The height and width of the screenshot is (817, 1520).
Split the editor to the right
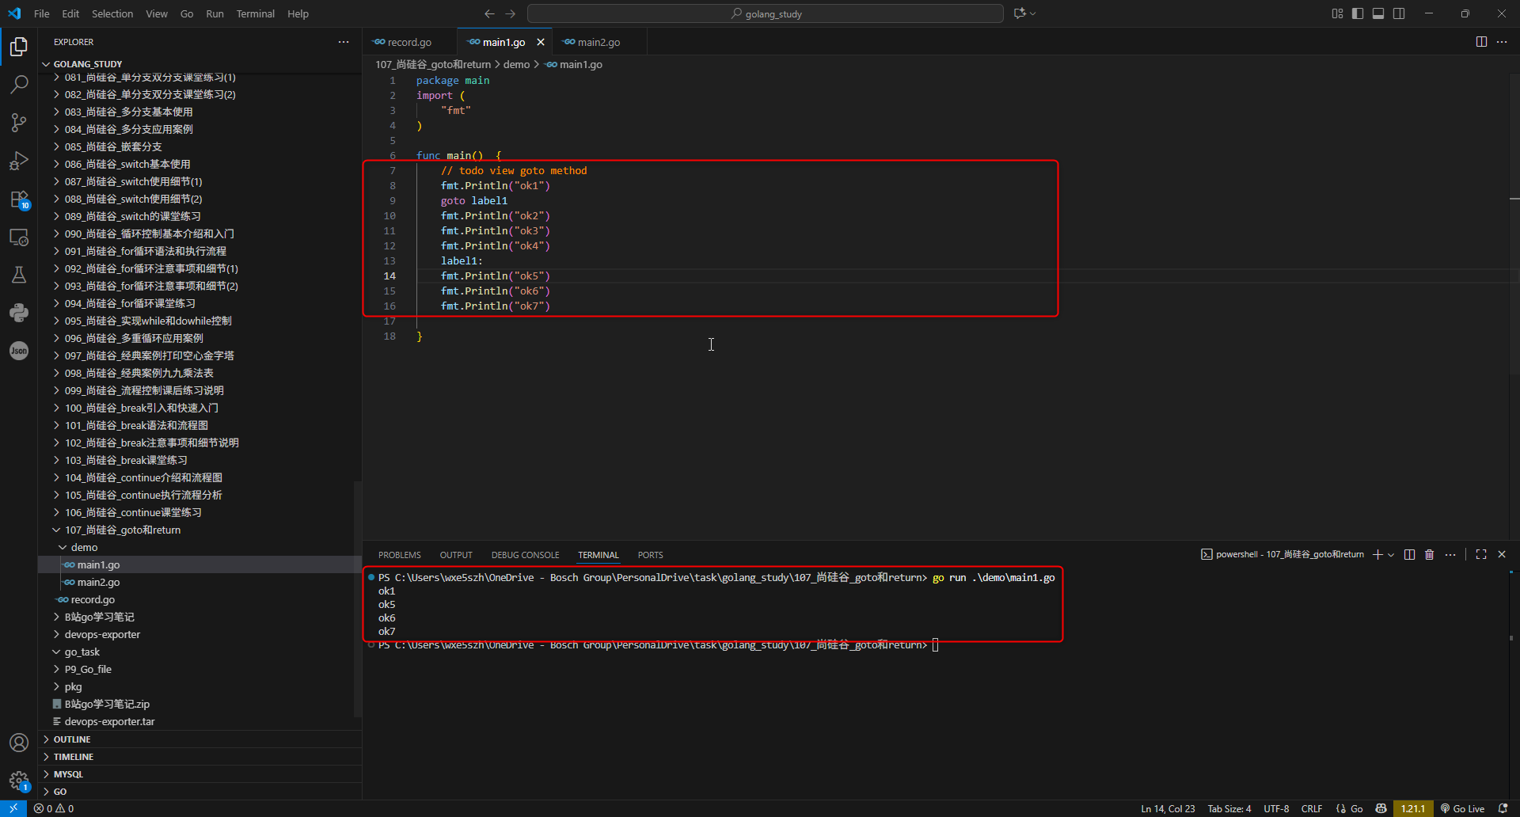coord(1481,42)
